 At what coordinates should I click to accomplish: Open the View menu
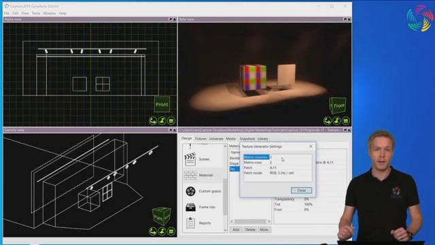tap(25, 14)
